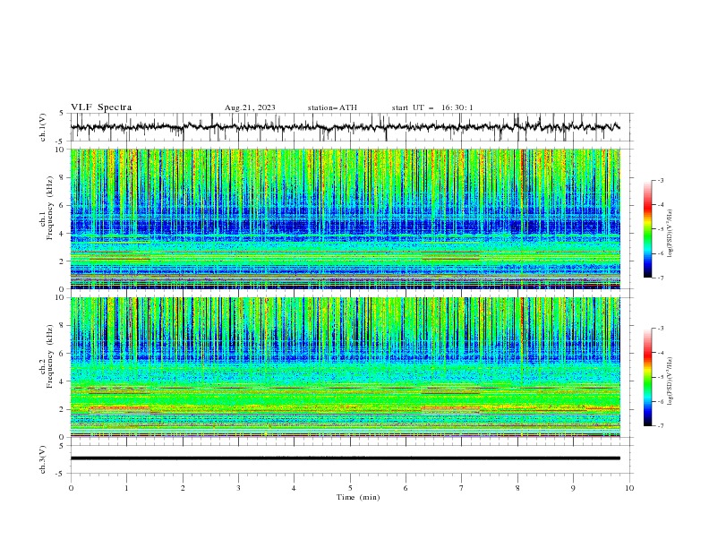Click the "6" kHz tick of ch.2 spectrogram
Viewport: 709px width, 548px height.
click(64, 354)
